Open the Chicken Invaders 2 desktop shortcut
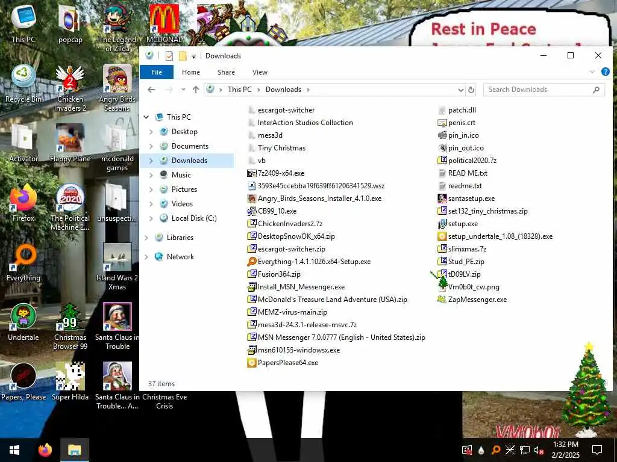The image size is (617, 462). (x=70, y=88)
